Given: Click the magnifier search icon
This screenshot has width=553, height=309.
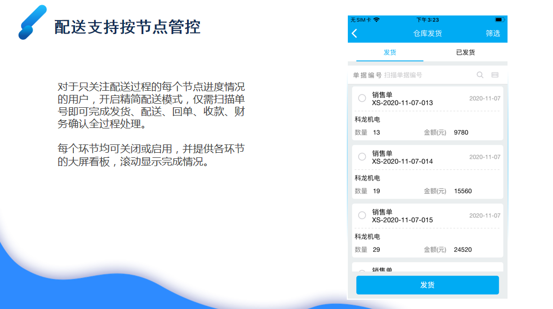Looking at the screenshot, I should [480, 75].
